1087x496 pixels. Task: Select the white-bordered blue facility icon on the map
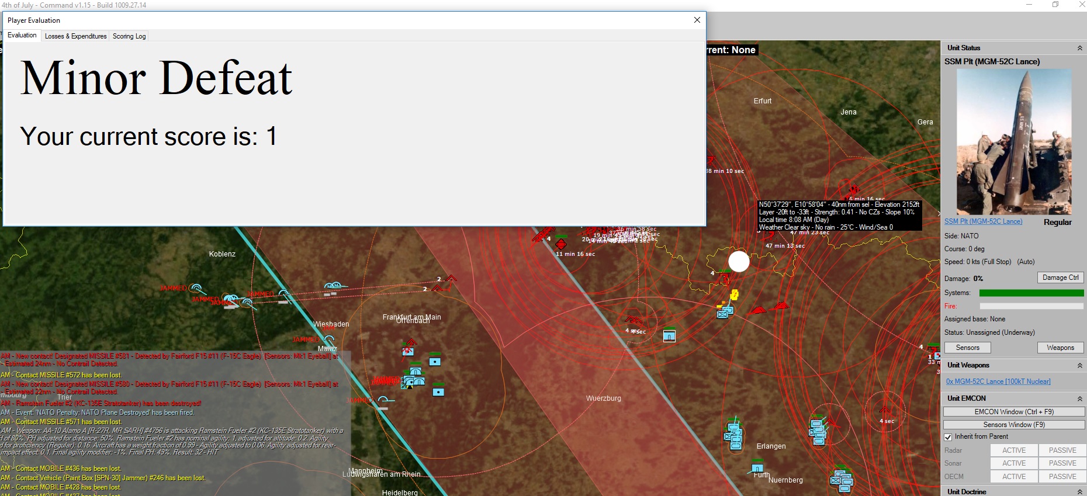(x=670, y=335)
